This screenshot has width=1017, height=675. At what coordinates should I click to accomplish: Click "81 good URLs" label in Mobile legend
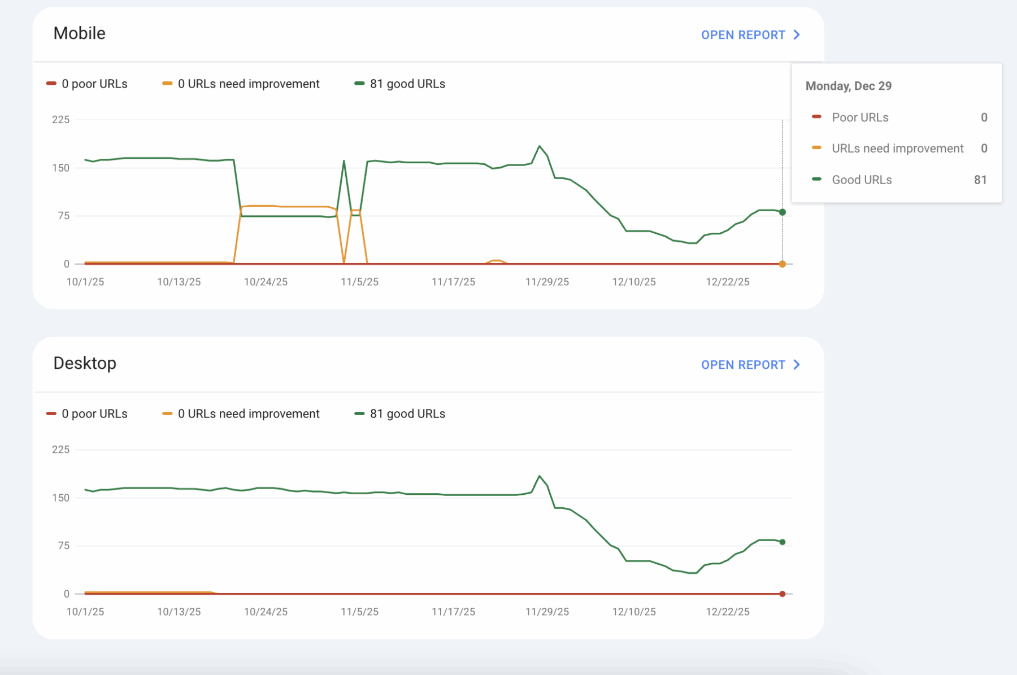407,84
